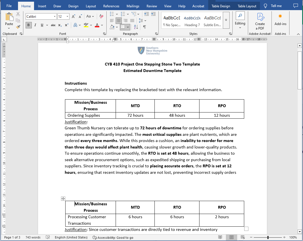
Task: Click the 743 words count
Action: tap(33, 237)
